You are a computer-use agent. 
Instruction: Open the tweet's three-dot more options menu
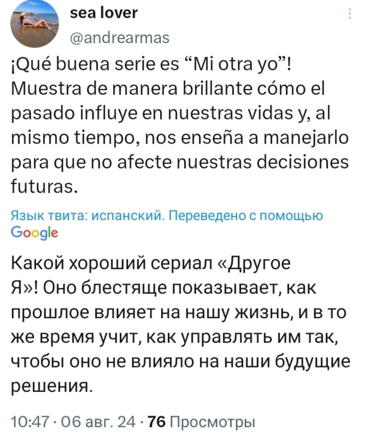coord(349,15)
